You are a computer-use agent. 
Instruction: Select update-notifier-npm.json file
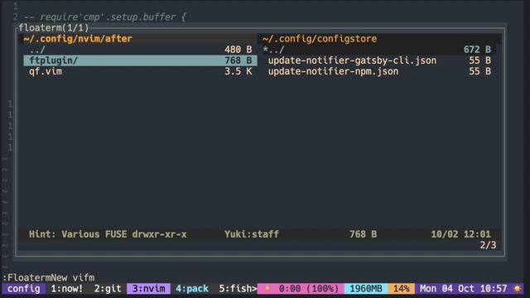pyautogui.click(x=333, y=72)
